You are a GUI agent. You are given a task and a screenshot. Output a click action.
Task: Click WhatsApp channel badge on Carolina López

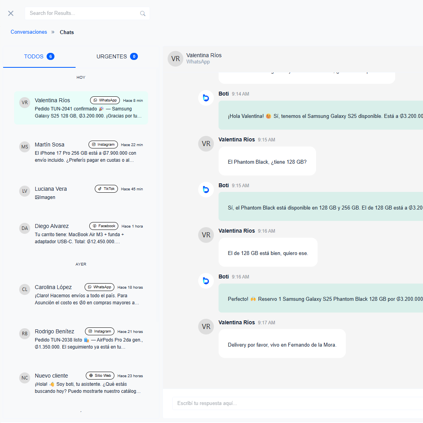point(99,287)
